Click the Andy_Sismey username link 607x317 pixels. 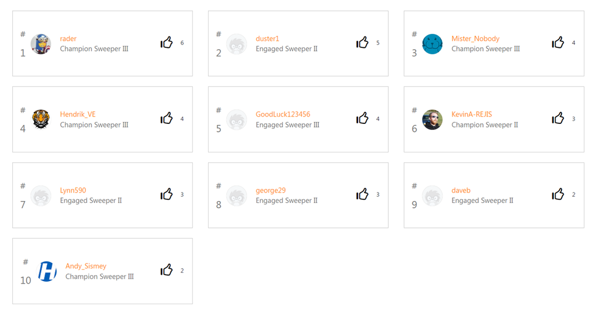(x=86, y=267)
